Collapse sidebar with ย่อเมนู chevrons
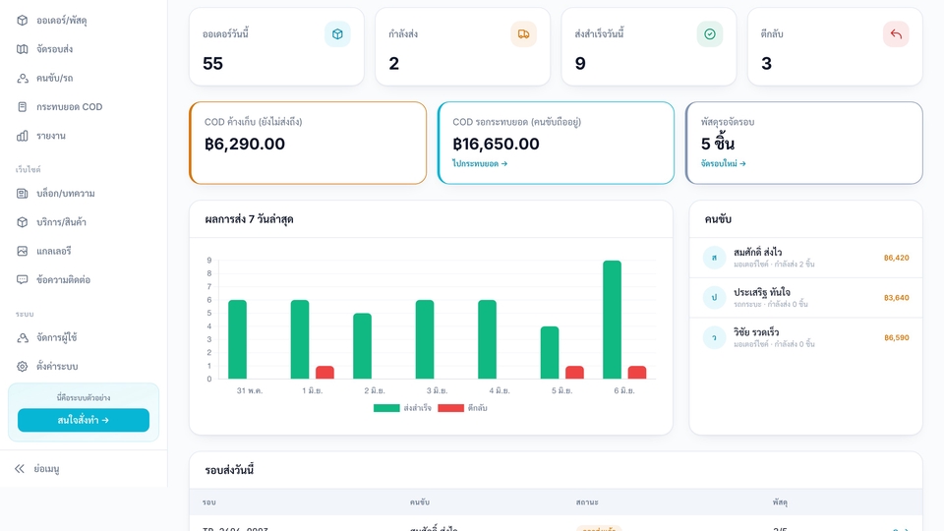944x531 pixels. pos(20,468)
